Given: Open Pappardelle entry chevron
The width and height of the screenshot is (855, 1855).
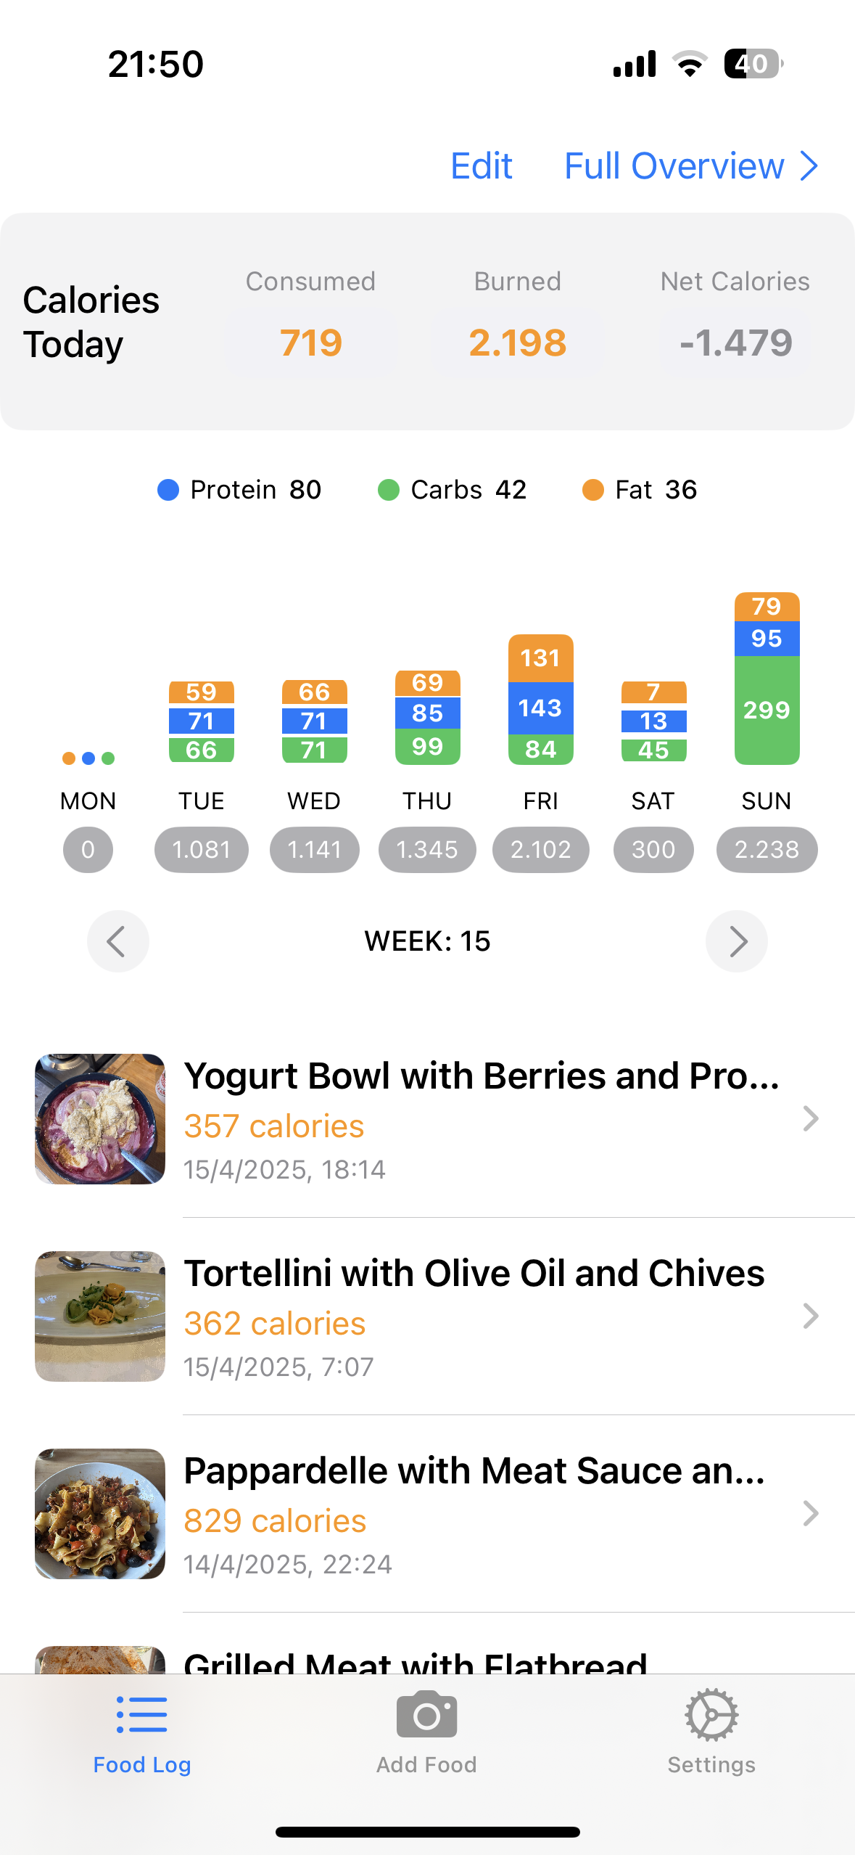Looking at the screenshot, I should point(810,1513).
